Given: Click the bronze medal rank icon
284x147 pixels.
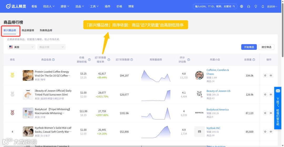Looking at the screenshot, I should [x=12, y=113].
